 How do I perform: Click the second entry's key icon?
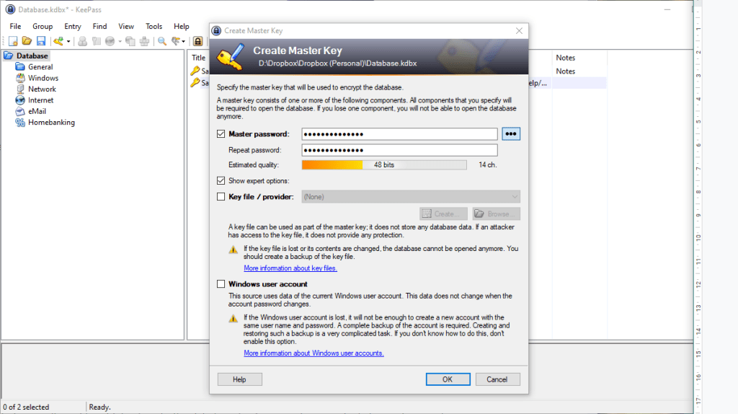click(x=195, y=82)
